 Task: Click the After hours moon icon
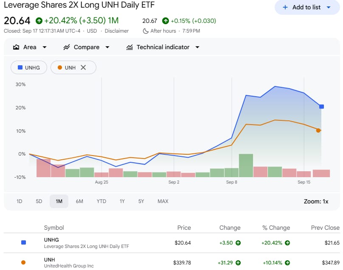pyautogui.click(x=146, y=31)
